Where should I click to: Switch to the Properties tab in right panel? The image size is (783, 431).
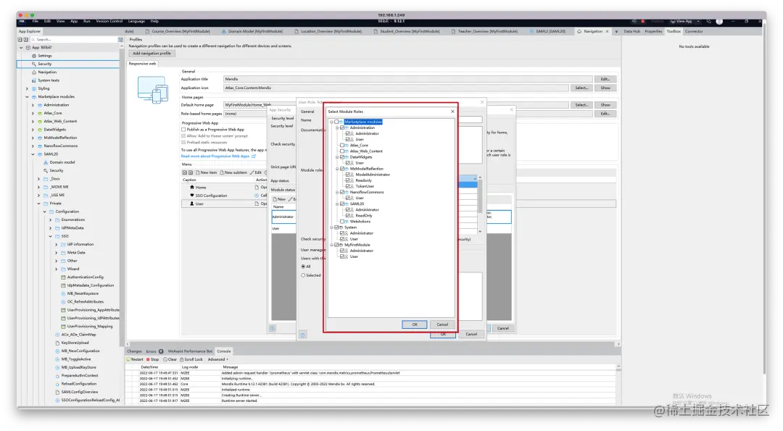tap(653, 31)
